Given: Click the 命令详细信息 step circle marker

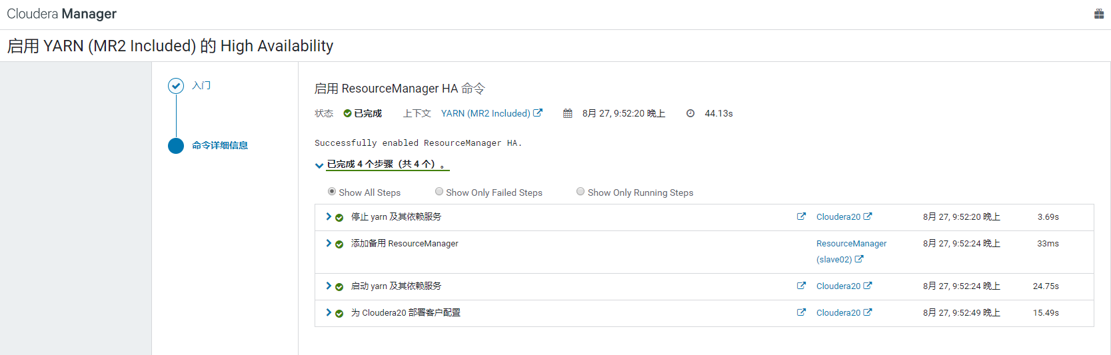Looking at the screenshot, I should (176, 146).
